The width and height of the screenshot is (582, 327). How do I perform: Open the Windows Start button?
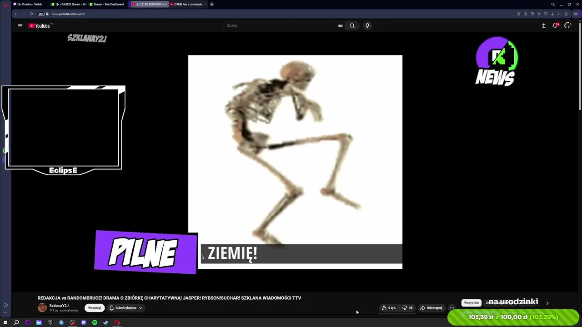pyautogui.click(x=5, y=322)
